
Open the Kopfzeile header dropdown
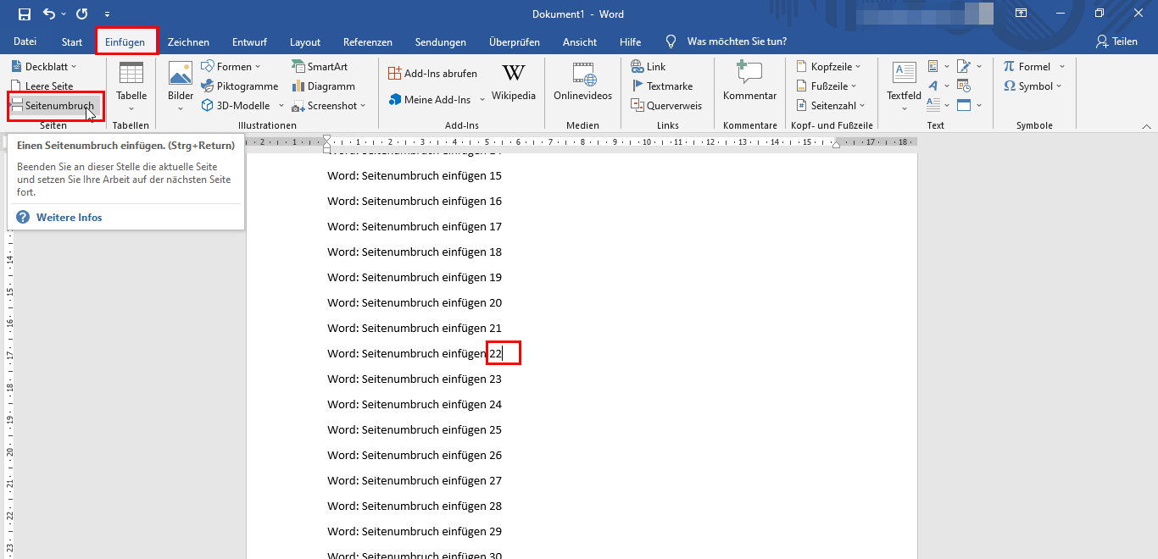(x=828, y=66)
